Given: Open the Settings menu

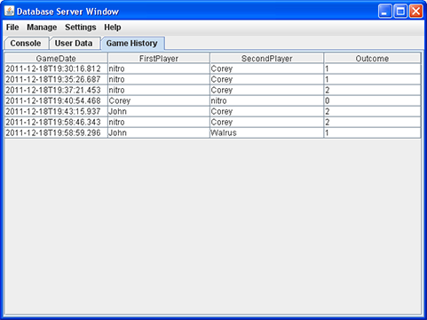Looking at the screenshot, I should click(81, 28).
